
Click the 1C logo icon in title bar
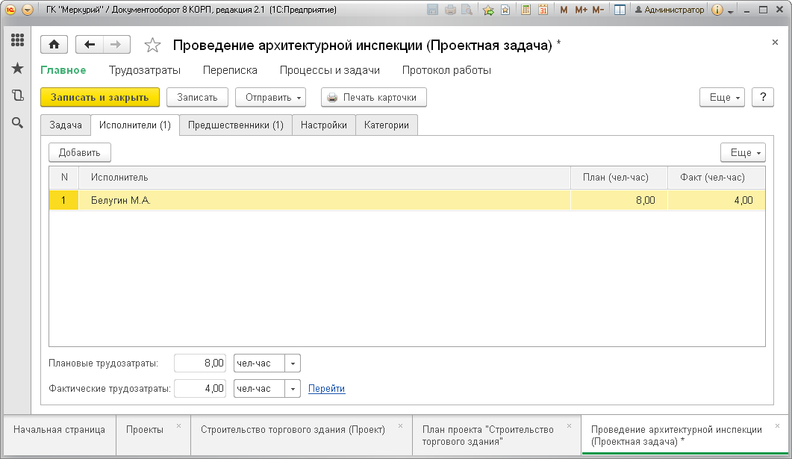(x=10, y=10)
